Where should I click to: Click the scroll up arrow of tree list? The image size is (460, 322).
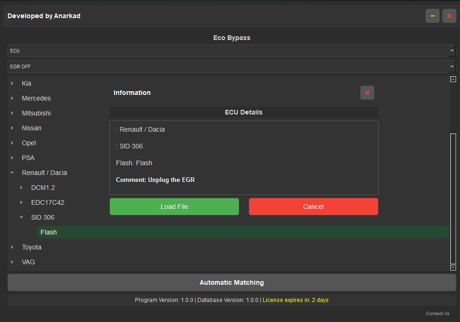click(453, 79)
